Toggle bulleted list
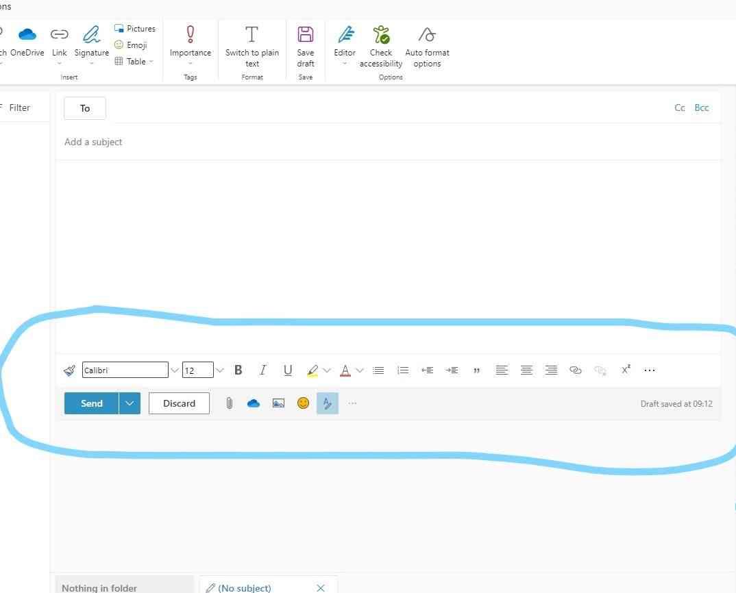The width and height of the screenshot is (736, 593). [x=378, y=370]
